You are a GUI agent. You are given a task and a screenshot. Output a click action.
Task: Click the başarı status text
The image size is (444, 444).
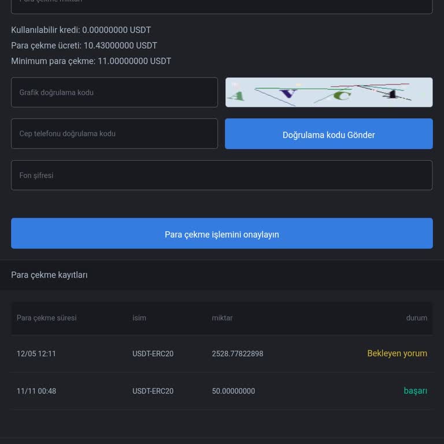click(415, 391)
